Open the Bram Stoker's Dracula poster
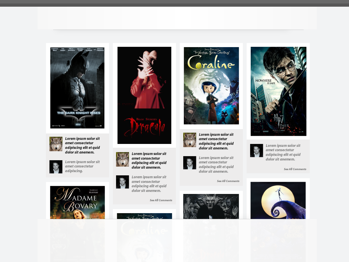The image size is (349, 262). pos(144,95)
